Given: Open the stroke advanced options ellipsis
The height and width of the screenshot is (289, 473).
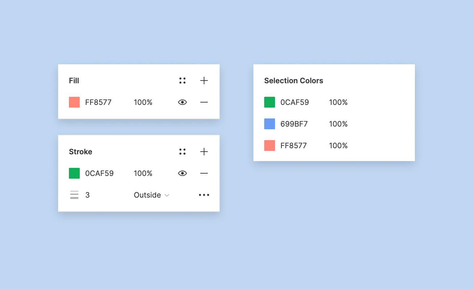Looking at the screenshot, I should tap(204, 195).
